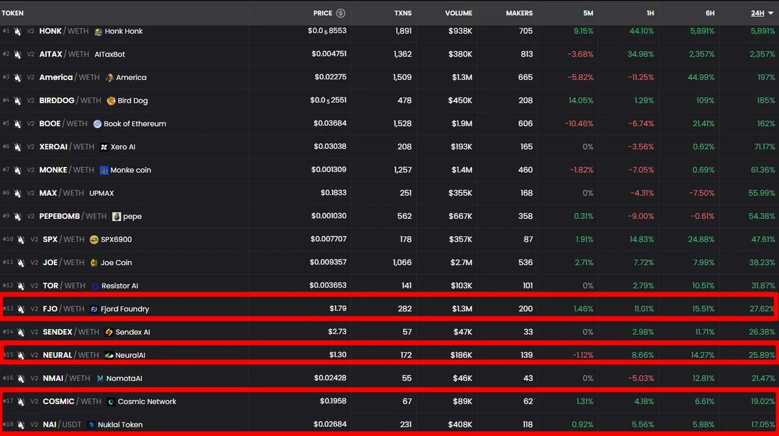This screenshot has width=779, height=436.
Task: Sort by the TXNS column header
Action: click(403, 13)
